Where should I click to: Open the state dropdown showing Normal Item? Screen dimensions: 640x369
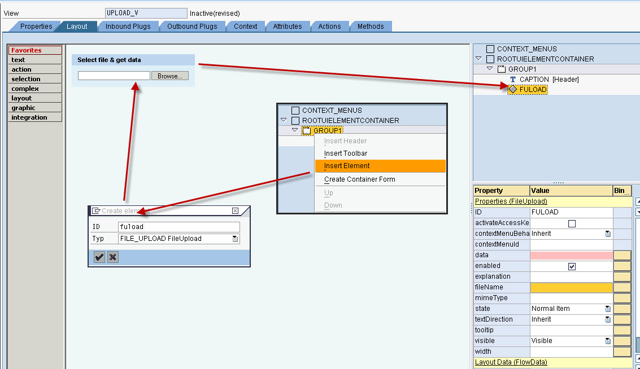coord(608,309)
